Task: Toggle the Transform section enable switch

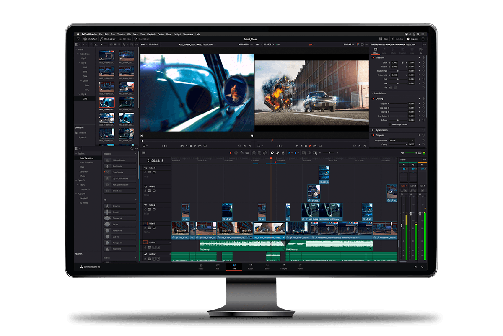Action: 373,57
